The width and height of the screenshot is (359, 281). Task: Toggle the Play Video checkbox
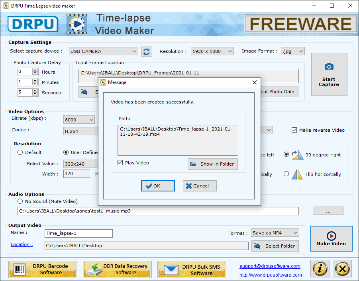pos(120,162)
